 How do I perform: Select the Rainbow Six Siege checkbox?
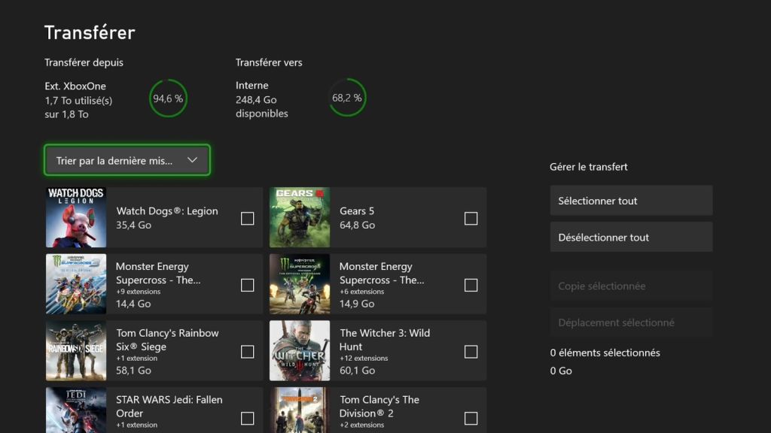point(247,352)
